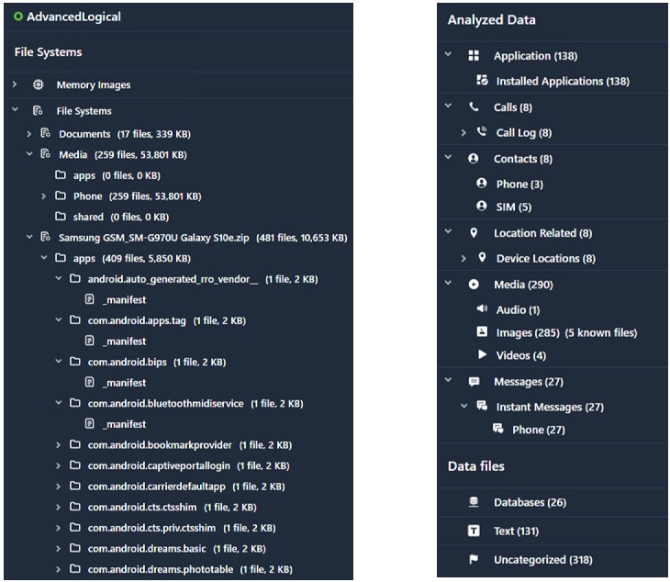Click the Instant Messages chat icon
The image size is (670, 582).
click(x=482, y=407)
